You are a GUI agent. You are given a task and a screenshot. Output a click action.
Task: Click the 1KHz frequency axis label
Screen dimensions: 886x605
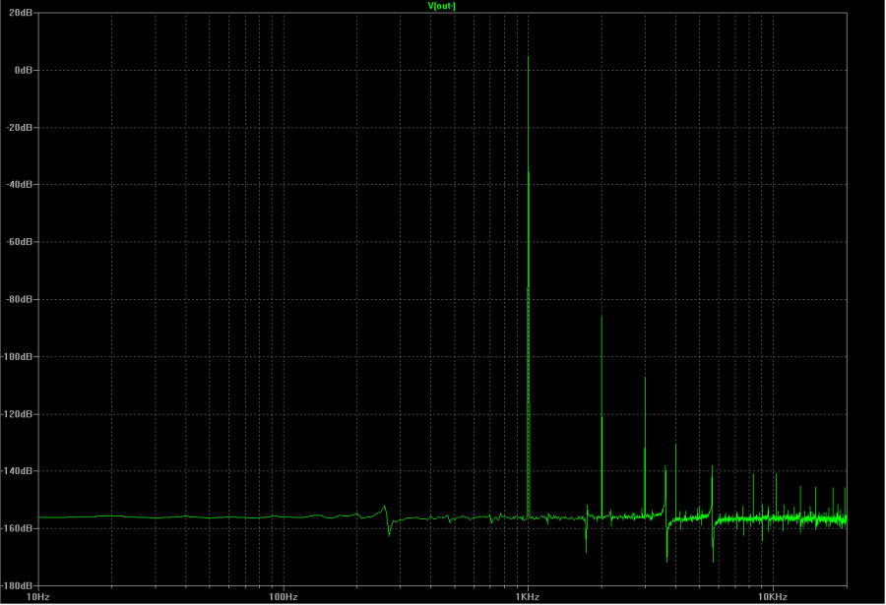pyautogui.click(x=528, y=597)
